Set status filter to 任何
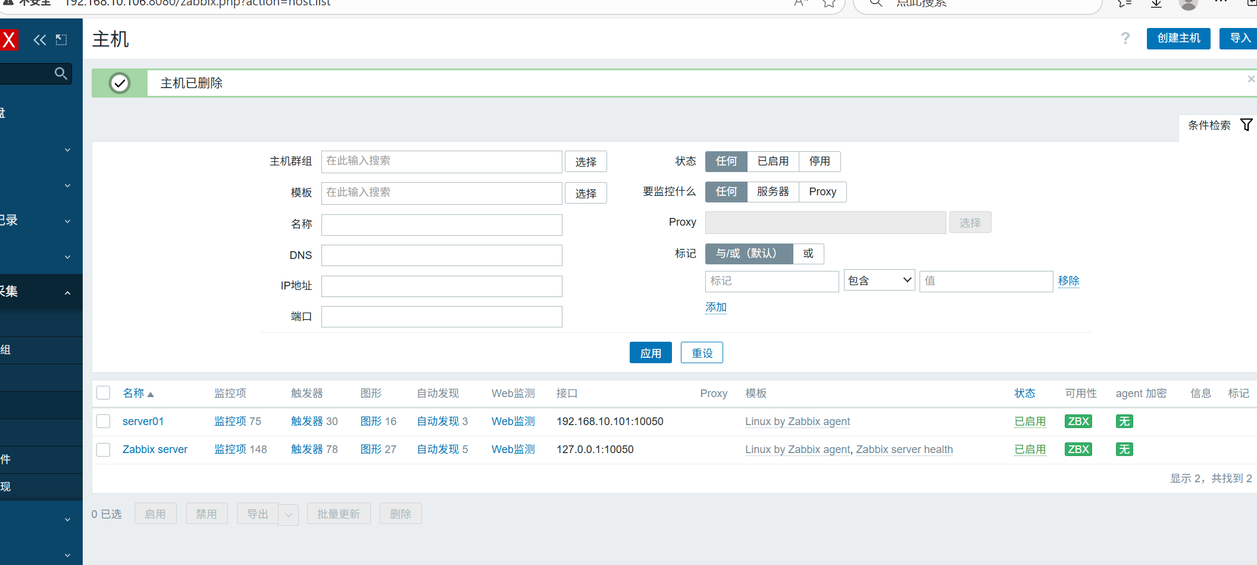This screenshot has width=1257, height=565. [726, 161]
